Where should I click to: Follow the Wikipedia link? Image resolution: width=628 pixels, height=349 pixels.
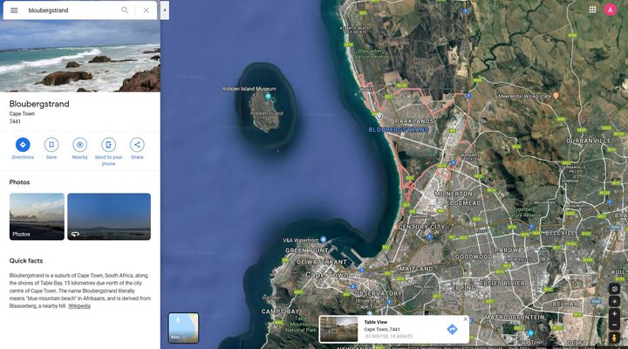79,306
